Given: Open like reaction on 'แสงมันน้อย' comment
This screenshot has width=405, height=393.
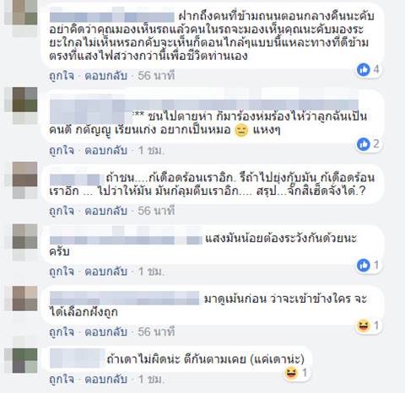Looking at the screenshot, I should 364,266.
